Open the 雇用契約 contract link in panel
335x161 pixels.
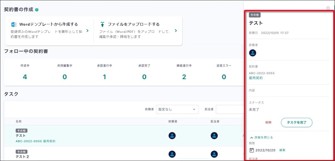[x=256, y=78]
